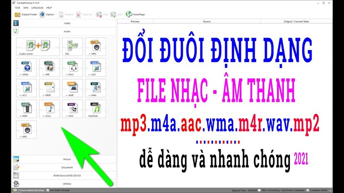Click the Remove toolbar button

click(65, 14)
